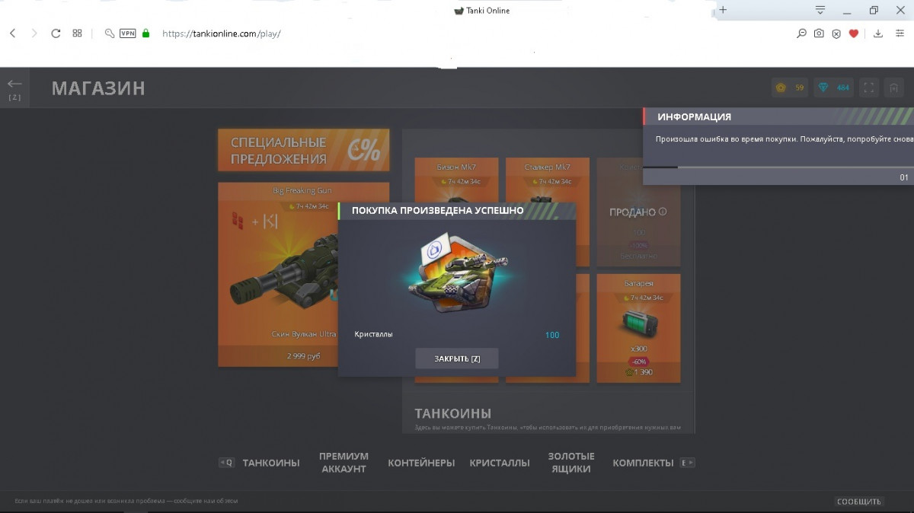Click the payment problem notice text
The width and height of the screenshot is (914, 513).
pyautogui.click(x=126, y=502)
